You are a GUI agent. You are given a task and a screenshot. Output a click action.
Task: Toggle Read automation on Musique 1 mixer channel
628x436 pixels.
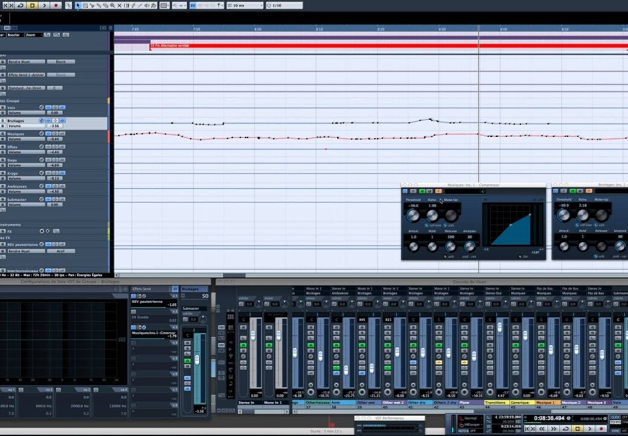tap(541, 345)
